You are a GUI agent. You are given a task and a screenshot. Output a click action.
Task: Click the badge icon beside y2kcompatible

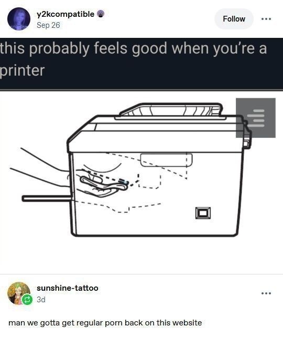point(101,14)
